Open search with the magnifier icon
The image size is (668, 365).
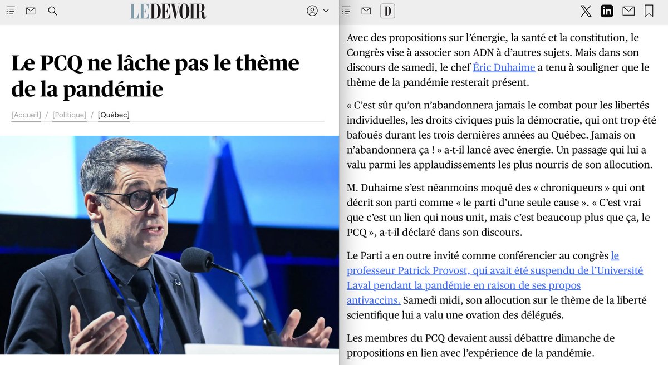point(52,11)
